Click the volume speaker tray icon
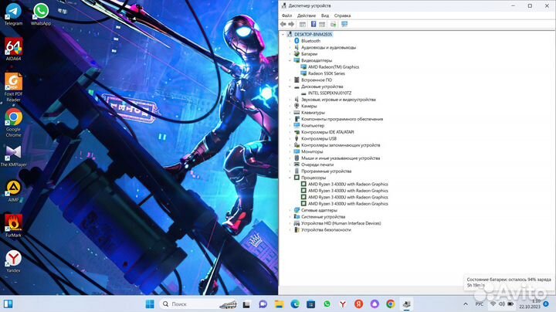556x312 pixels. tap(501, 304)
